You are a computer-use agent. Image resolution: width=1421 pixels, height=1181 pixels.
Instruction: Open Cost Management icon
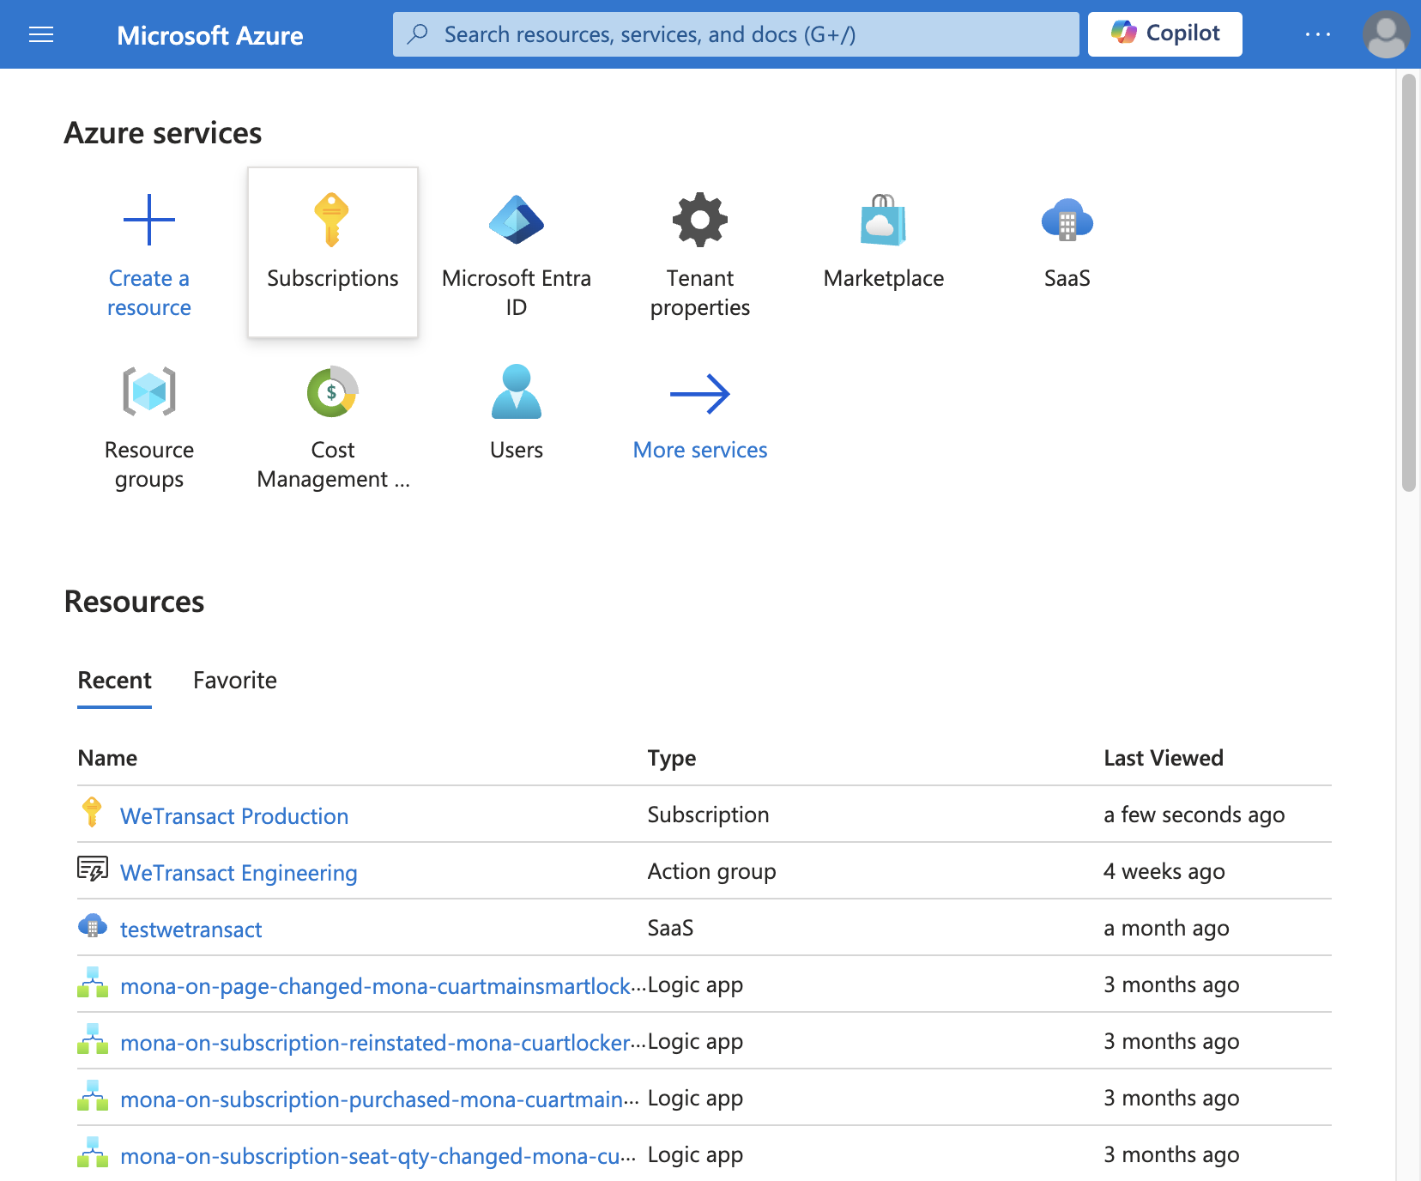pyautogui.click(x=333, y=391)
